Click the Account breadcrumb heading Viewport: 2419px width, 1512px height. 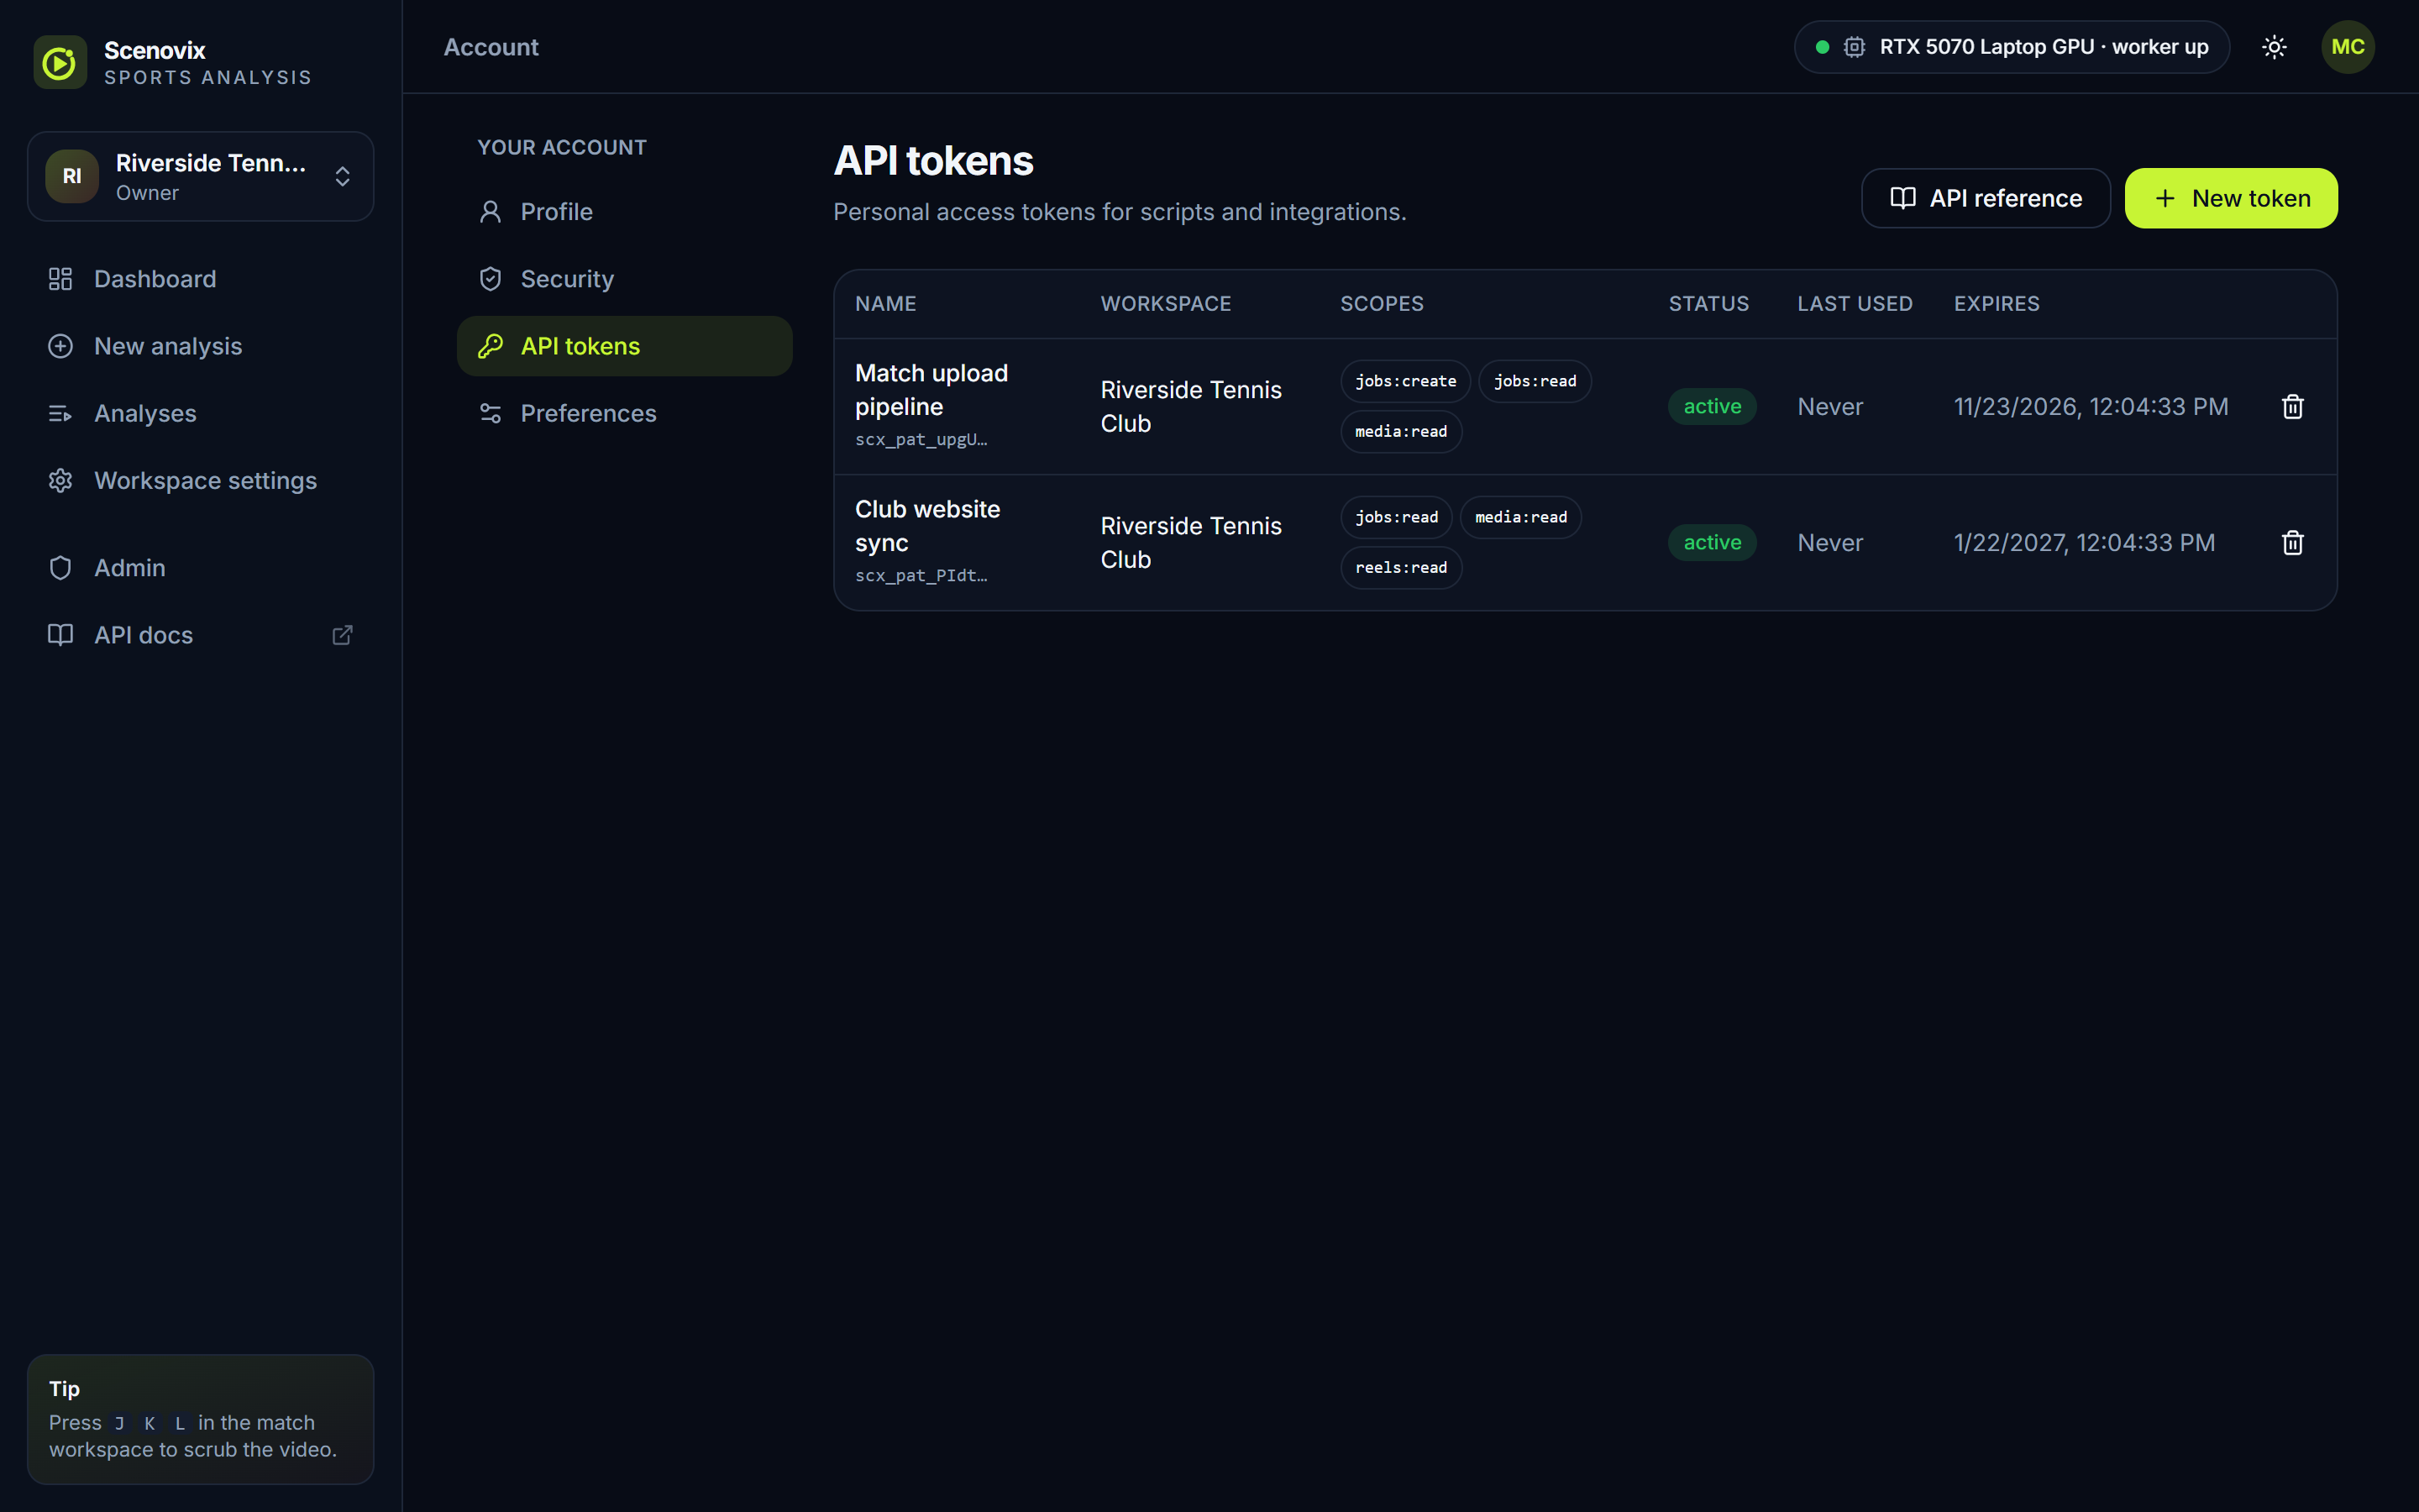pos(491,47)
